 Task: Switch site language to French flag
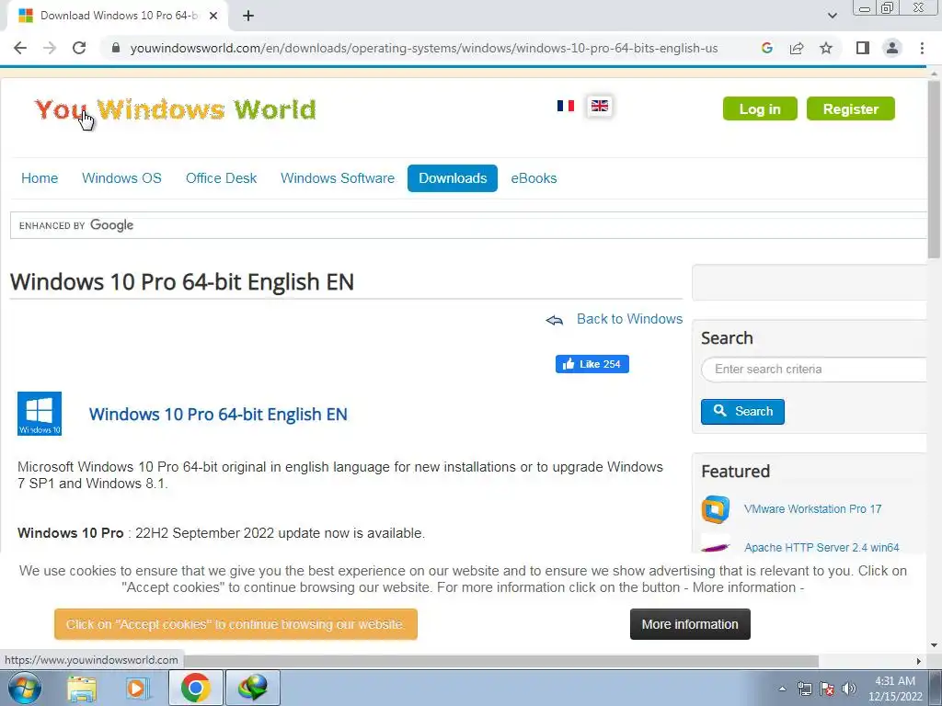(x=566, y=106)
